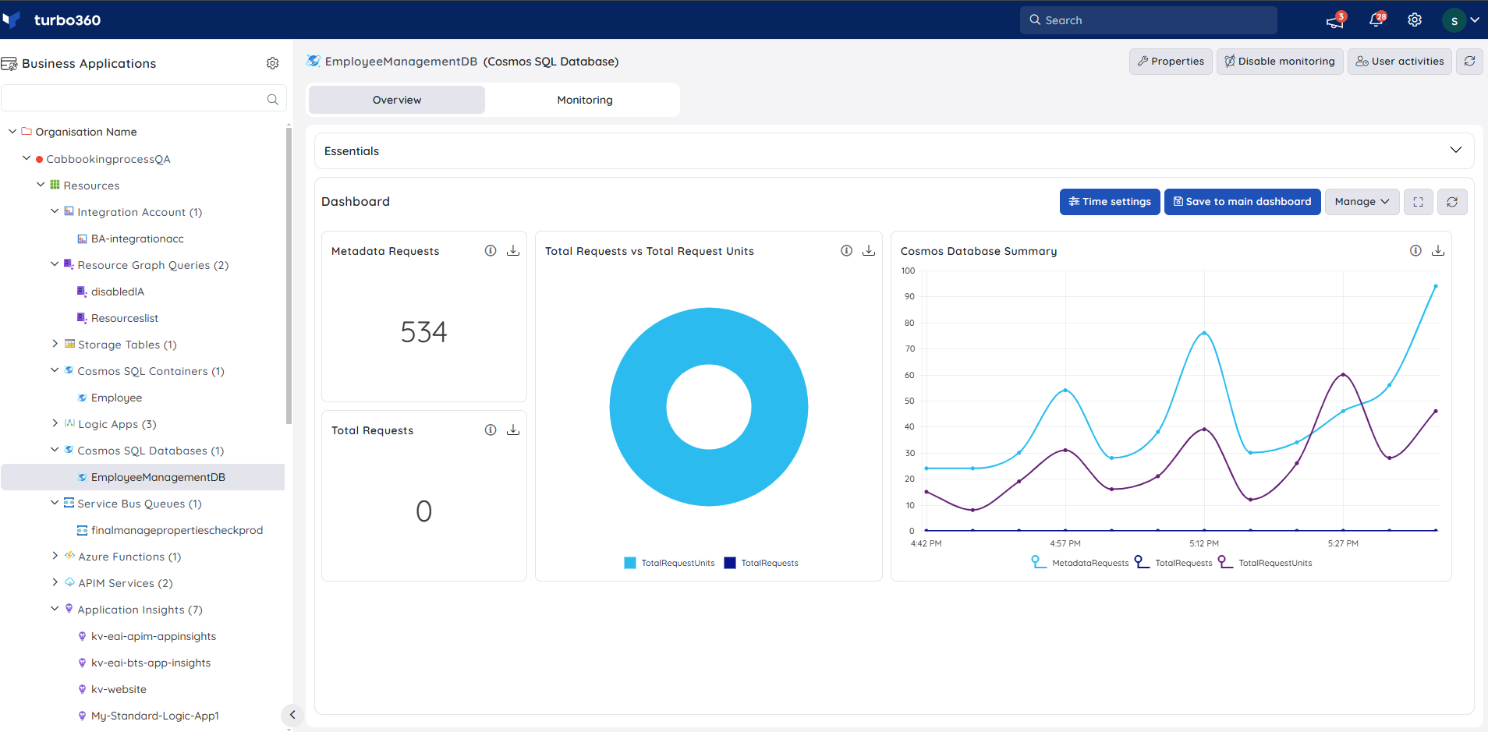The width and height of the screenshot is (1488, 732).
Task: Show info for Cosmos Database Summary
Action: [1415, 250]
